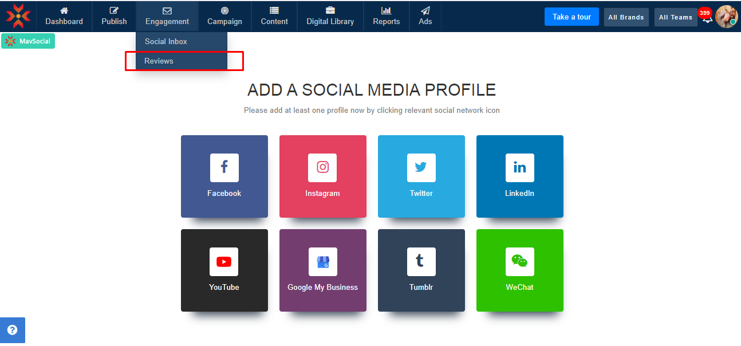Viewport: 741px width, 346px height.
Task: Add a WeChat profile label
Action: (520, 287)
